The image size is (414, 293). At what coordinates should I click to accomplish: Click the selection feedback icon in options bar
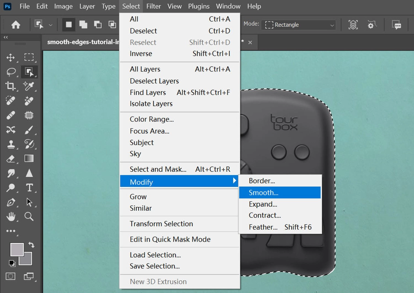[x=396, y=25]
